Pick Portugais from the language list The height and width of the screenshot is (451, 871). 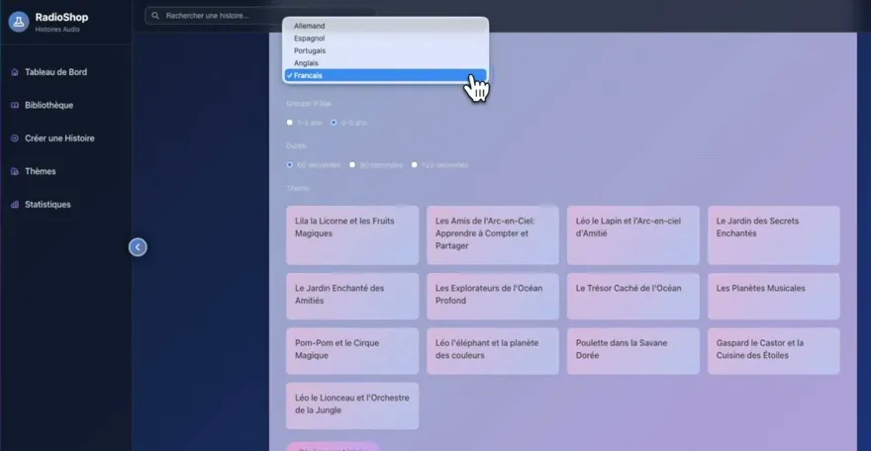click(x=385, y=50)
